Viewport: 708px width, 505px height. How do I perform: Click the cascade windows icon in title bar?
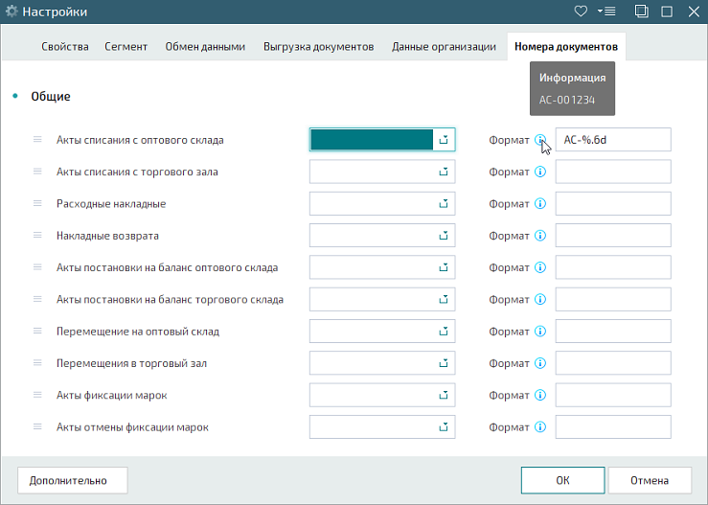point(641,11)
